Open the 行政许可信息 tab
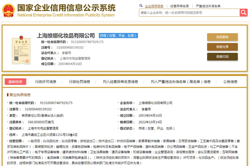 46,82
